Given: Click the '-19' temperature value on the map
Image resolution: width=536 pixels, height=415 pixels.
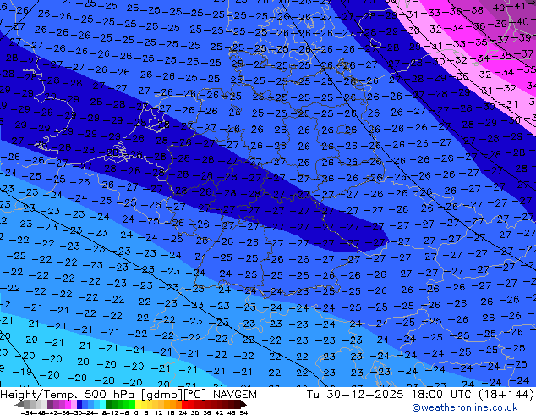Looking at the screenshot, I should (24, 372).
